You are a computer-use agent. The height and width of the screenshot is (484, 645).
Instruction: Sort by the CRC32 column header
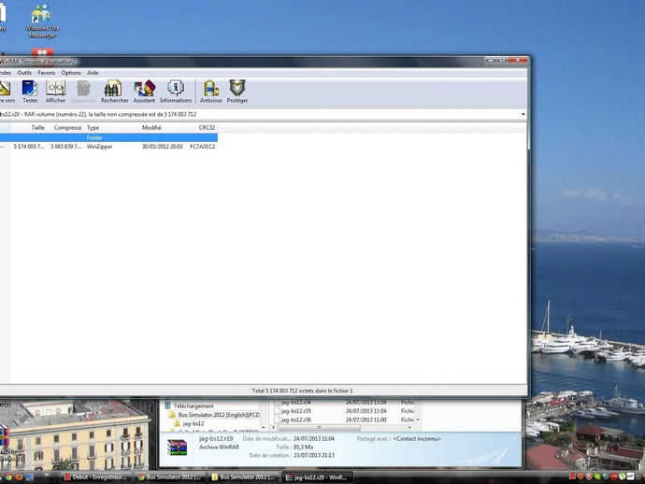coord(203,128)
